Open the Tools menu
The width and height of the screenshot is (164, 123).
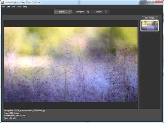click(x=19, y=7)
